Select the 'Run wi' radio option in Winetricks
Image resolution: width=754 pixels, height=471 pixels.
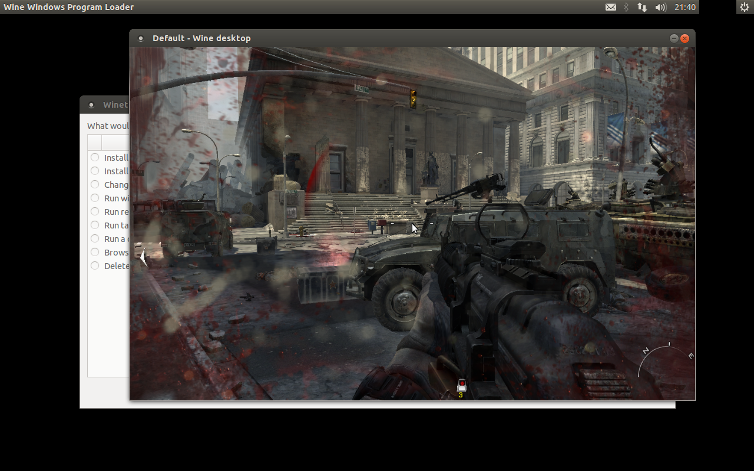pyautogui.click(x=95, y=198)
